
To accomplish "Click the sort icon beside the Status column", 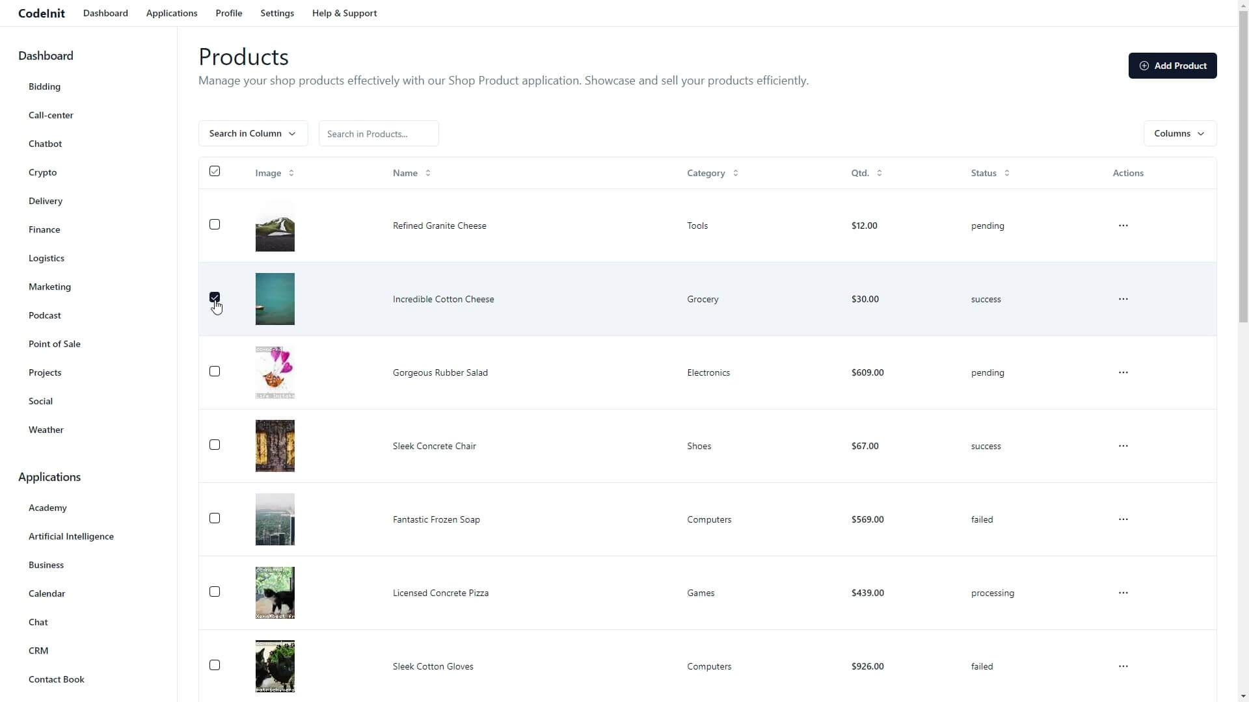I will 1008,173.
